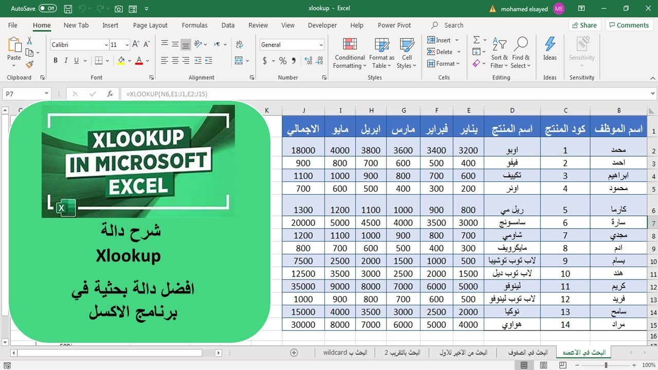Click the Paste clipboard icon

tap(14, 45)
